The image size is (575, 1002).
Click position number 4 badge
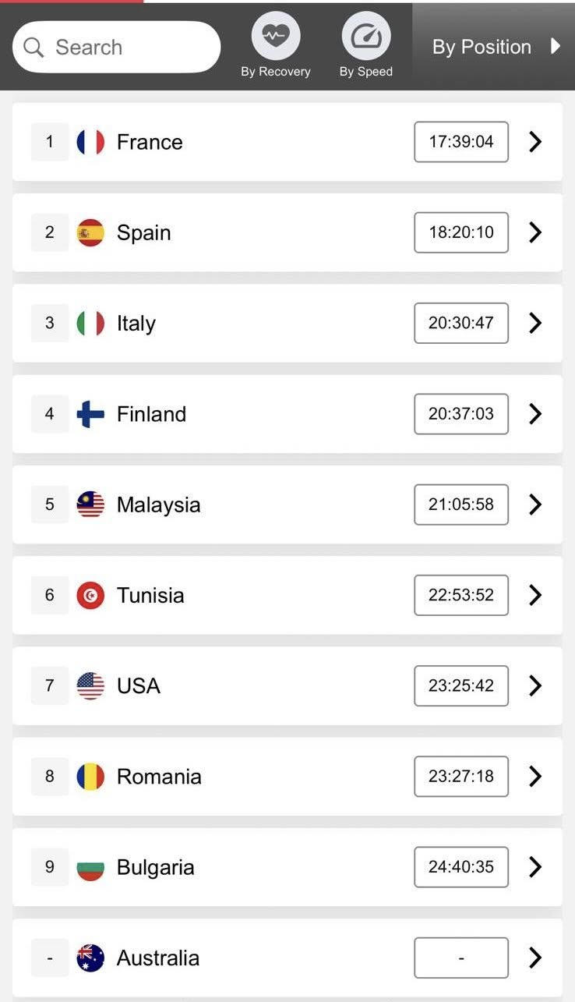[50, 414]
